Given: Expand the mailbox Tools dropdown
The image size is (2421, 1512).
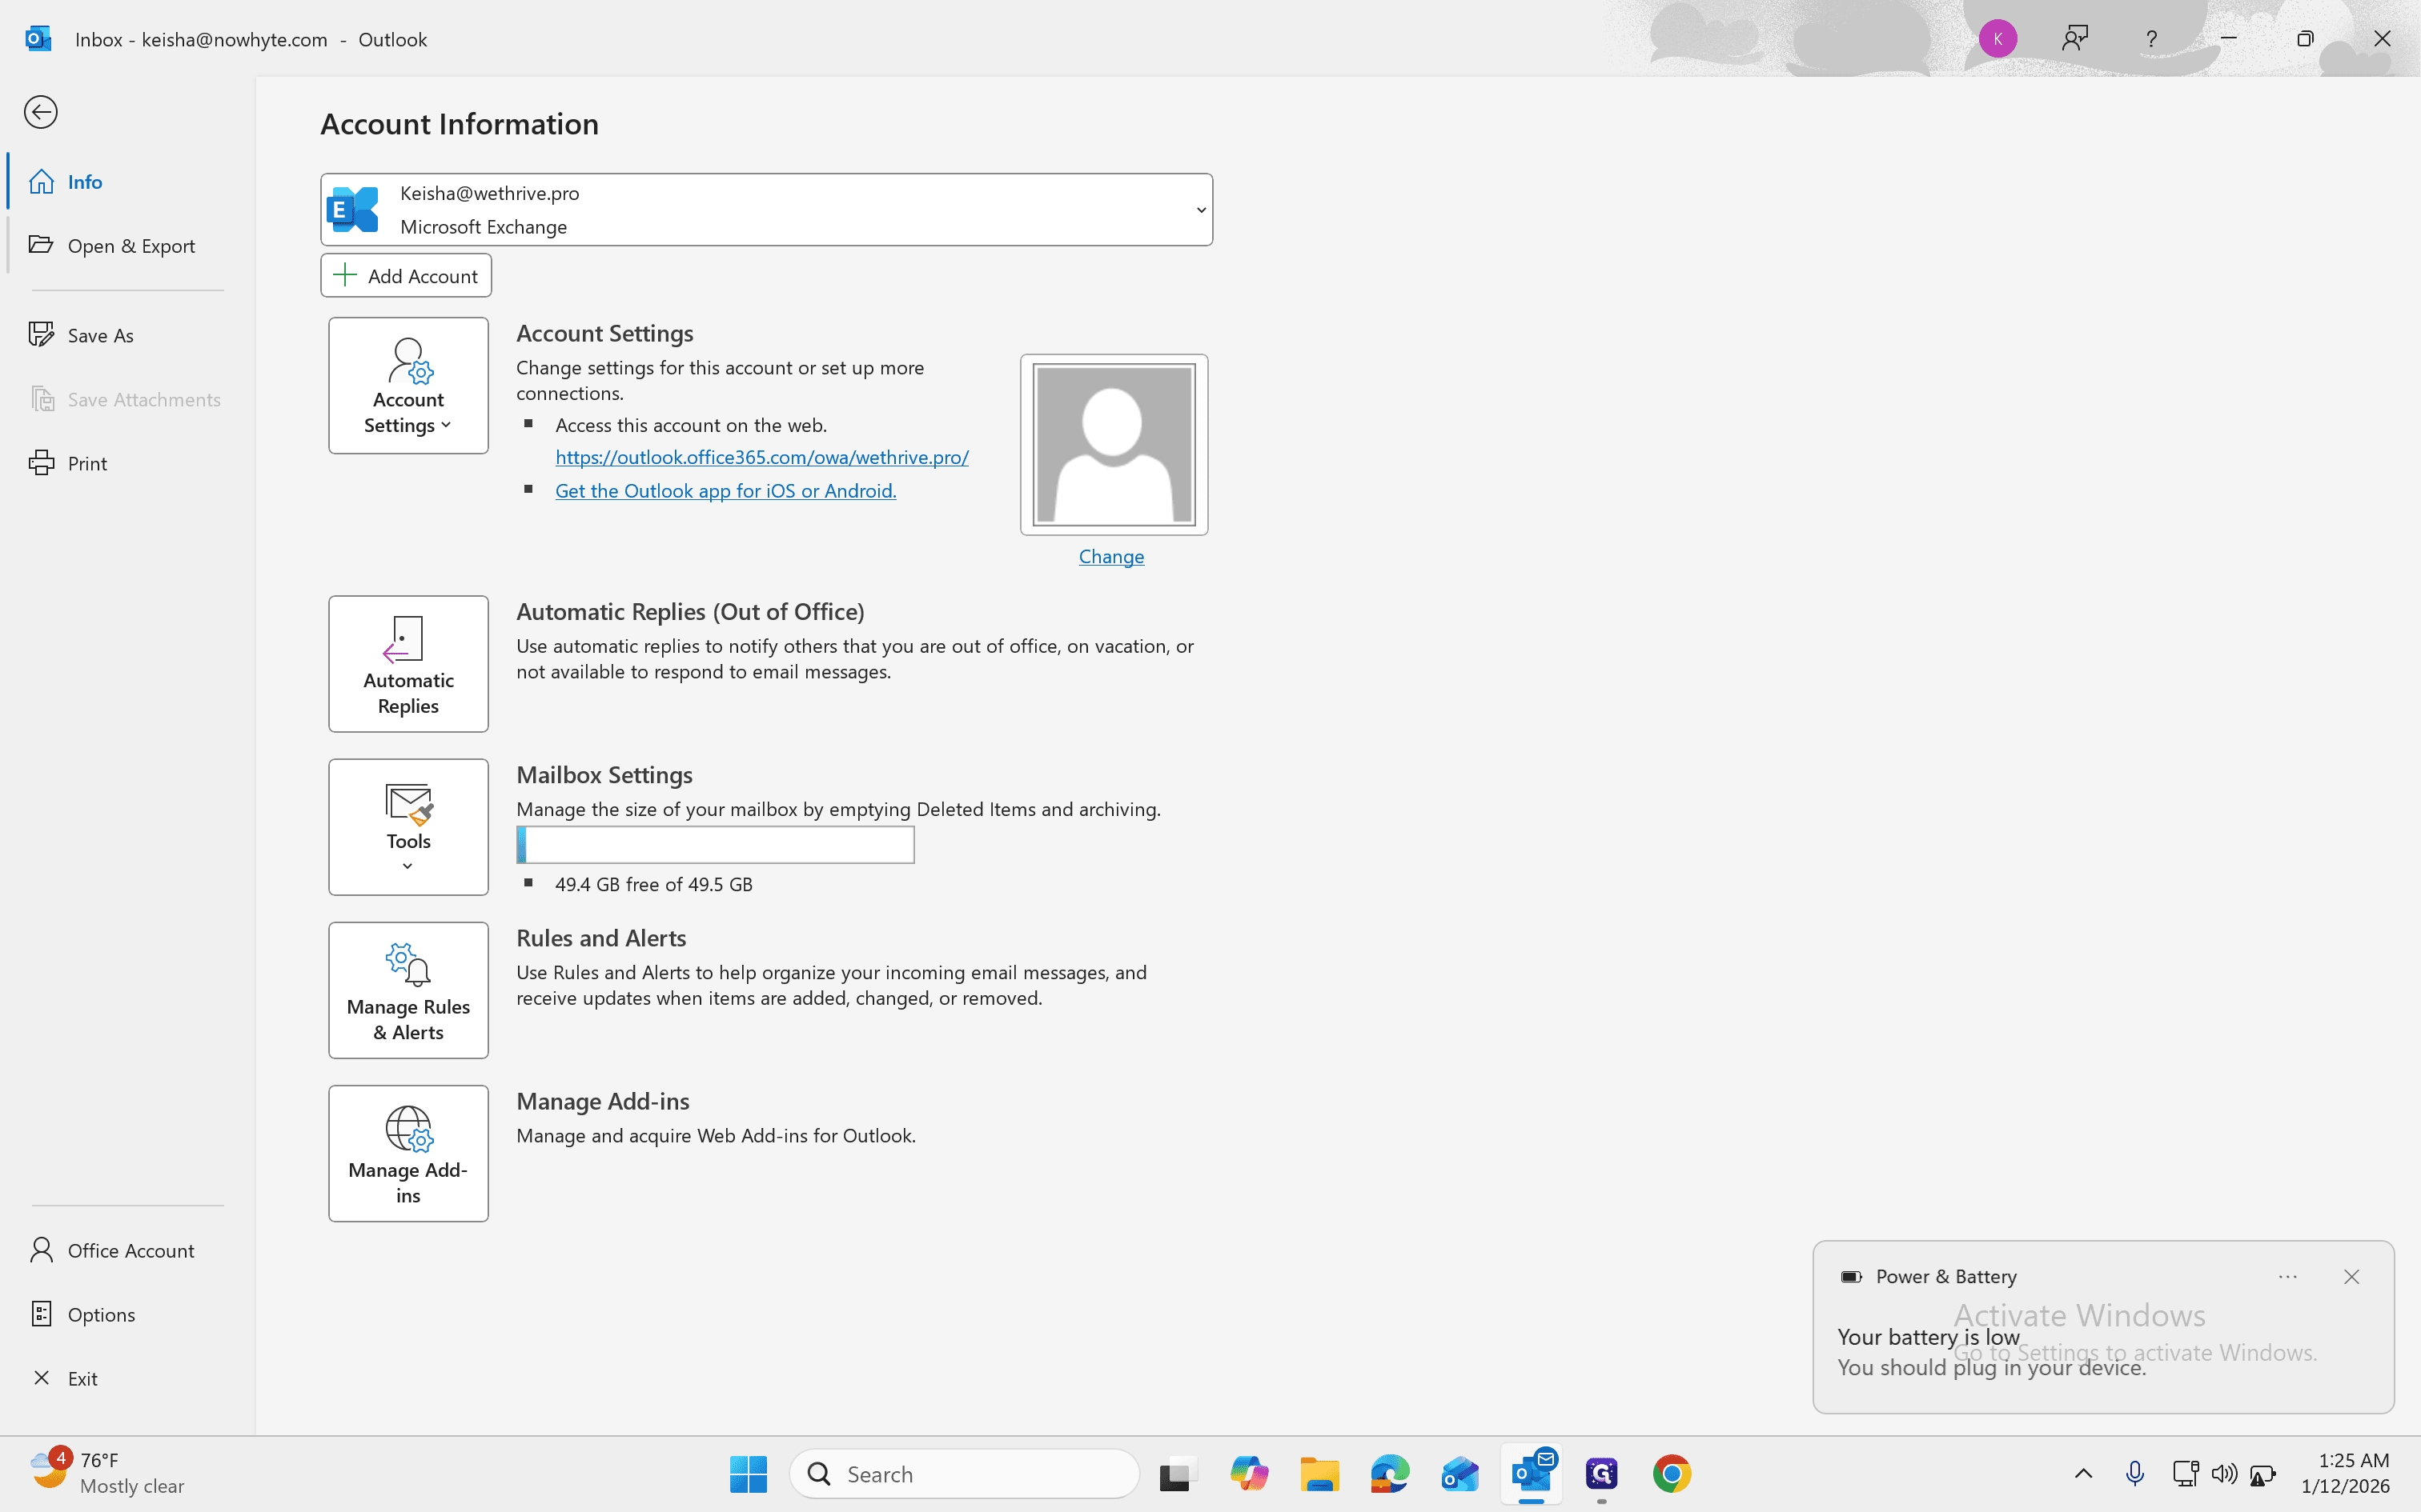Looking at the screenshot, I should click(408, 827).
